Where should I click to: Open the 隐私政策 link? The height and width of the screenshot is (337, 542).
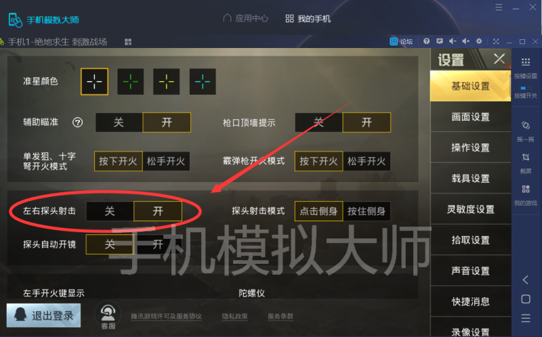click(x=234, y=316)
